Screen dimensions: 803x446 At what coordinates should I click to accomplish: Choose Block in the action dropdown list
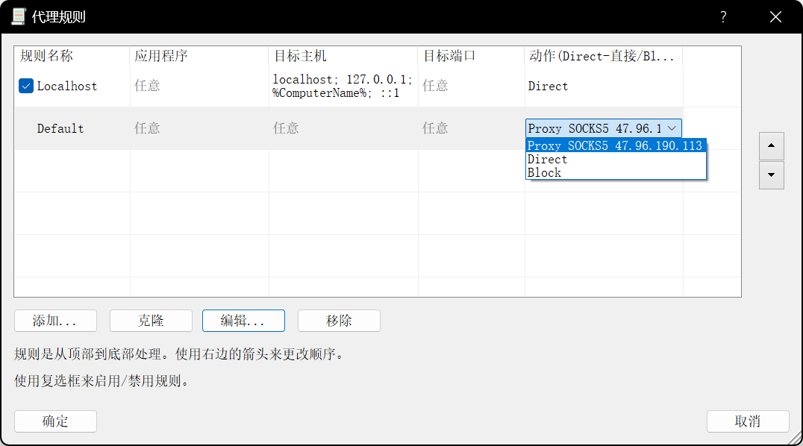[x=616, y=172]
